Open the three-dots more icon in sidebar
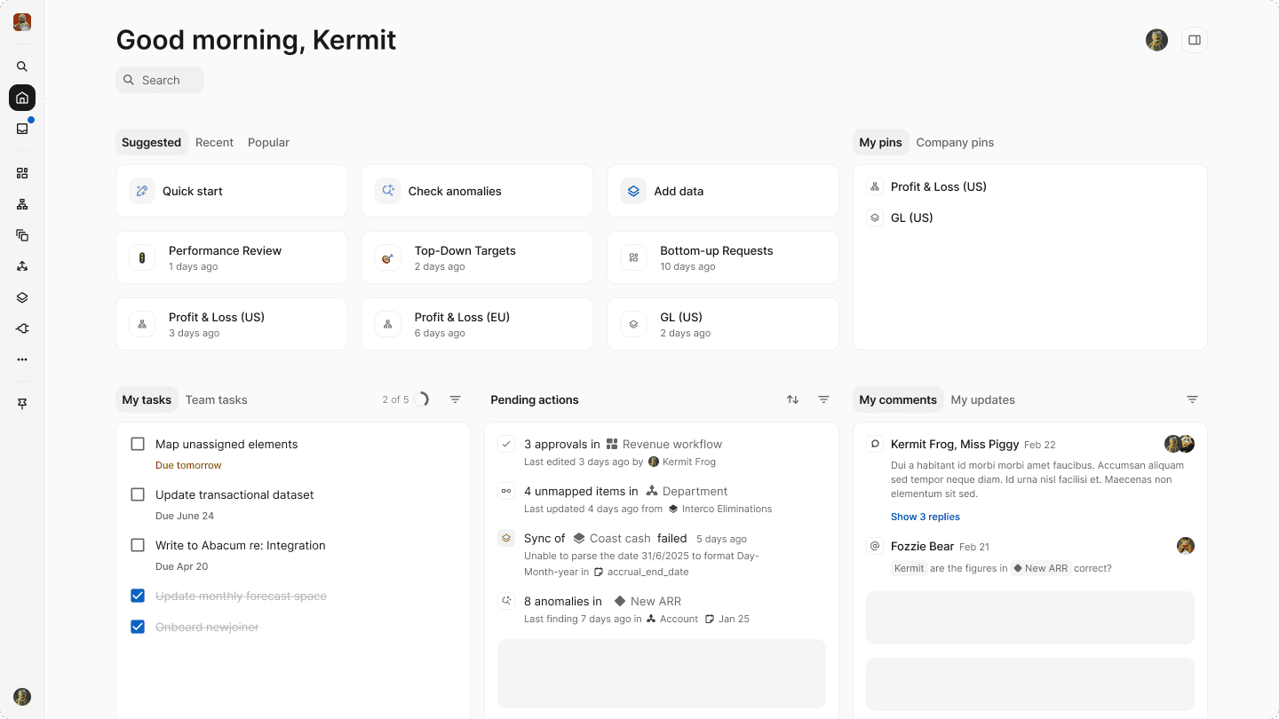Viewport: 1279px width, 719px height. click(22, 359)
